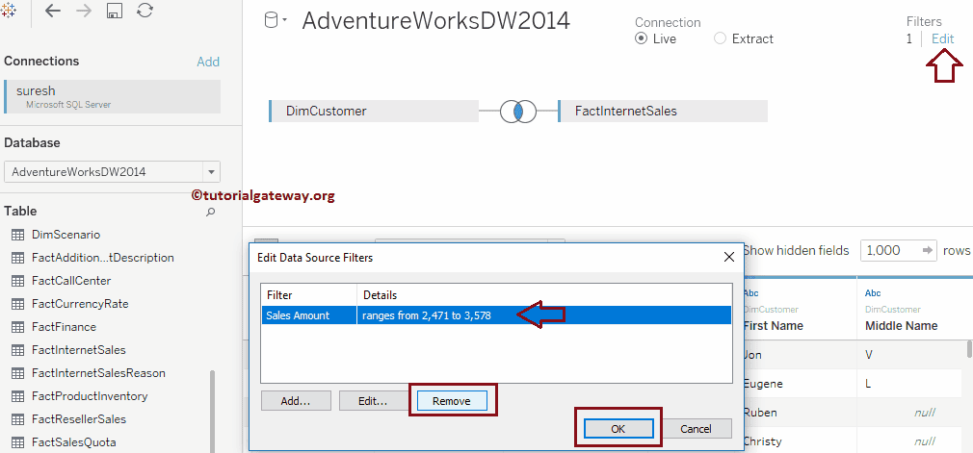Click the 1,000 rows input field

coord(899,250)
